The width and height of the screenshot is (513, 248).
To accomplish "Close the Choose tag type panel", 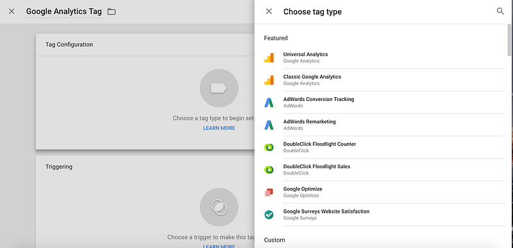I will tap(269, 12).
